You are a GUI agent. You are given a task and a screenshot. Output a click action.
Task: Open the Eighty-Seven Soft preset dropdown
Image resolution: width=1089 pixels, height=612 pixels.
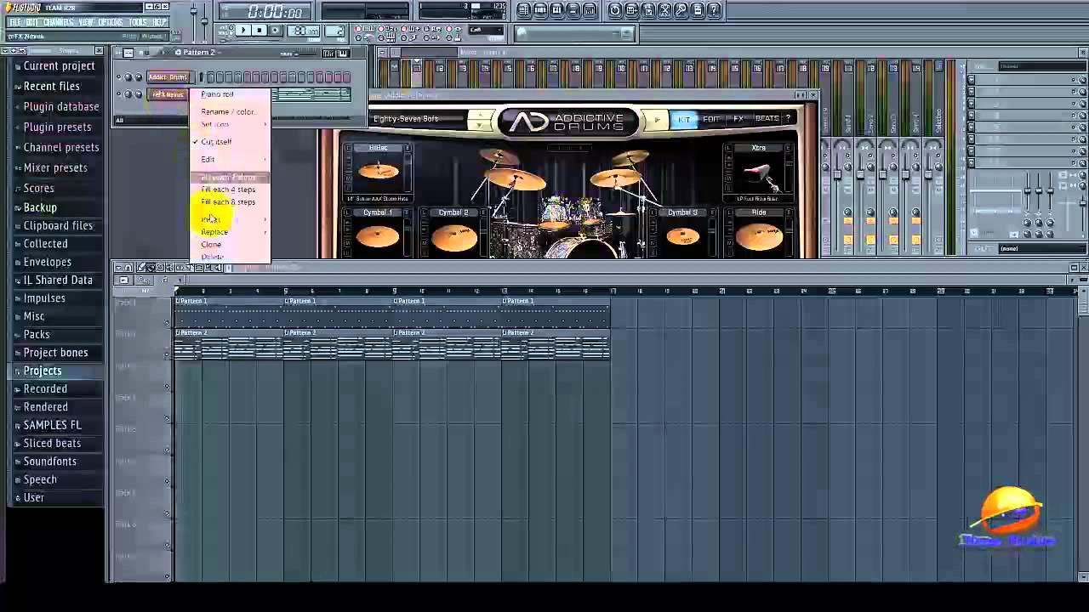(420, 119)
